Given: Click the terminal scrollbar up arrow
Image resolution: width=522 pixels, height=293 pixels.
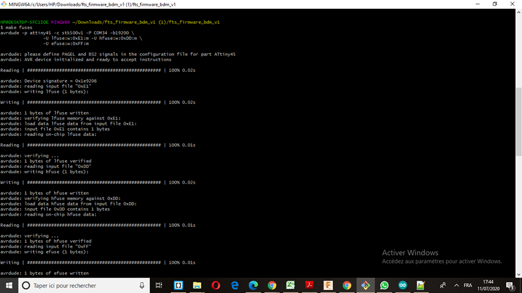Looking at the screenshot, I should (x=519, y=13).
